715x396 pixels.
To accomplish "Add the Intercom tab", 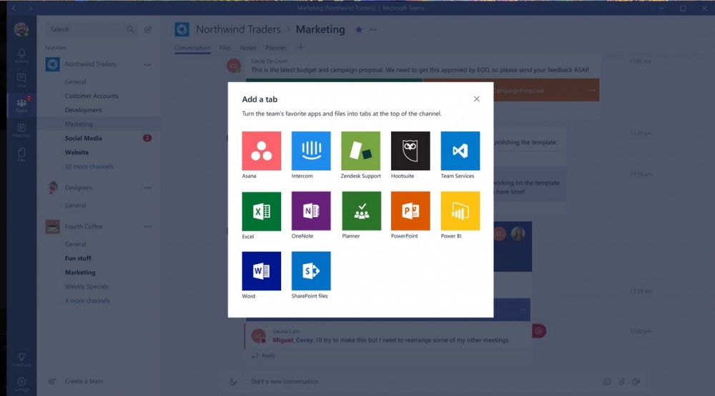I will (x=311, y=151).
